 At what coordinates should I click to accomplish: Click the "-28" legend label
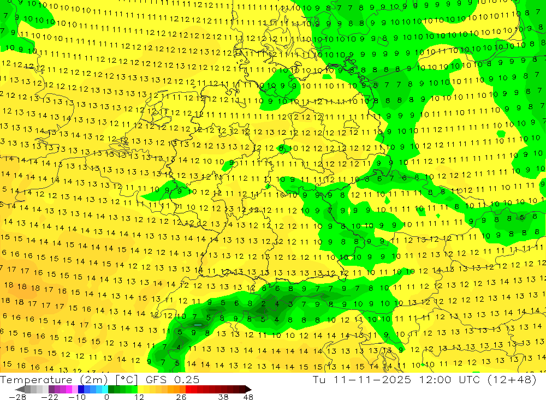(17, 397)
